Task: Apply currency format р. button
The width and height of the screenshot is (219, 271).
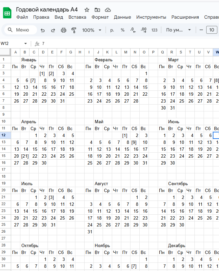Action: 112,30
